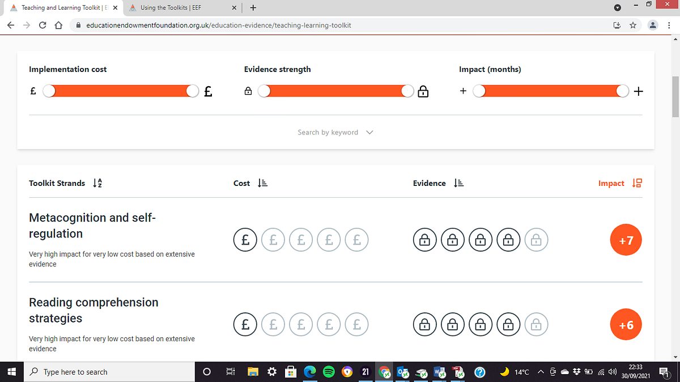Screen dimensions: 680x382
Task: Open Chrome profile avatar
Action: coord(653,25)
